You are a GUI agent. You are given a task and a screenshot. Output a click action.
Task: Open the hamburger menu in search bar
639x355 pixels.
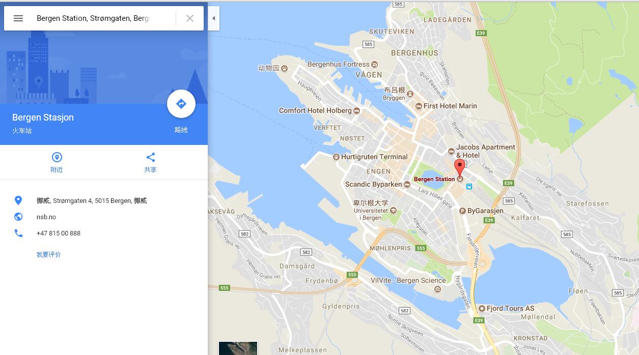(x=18, y=18)
